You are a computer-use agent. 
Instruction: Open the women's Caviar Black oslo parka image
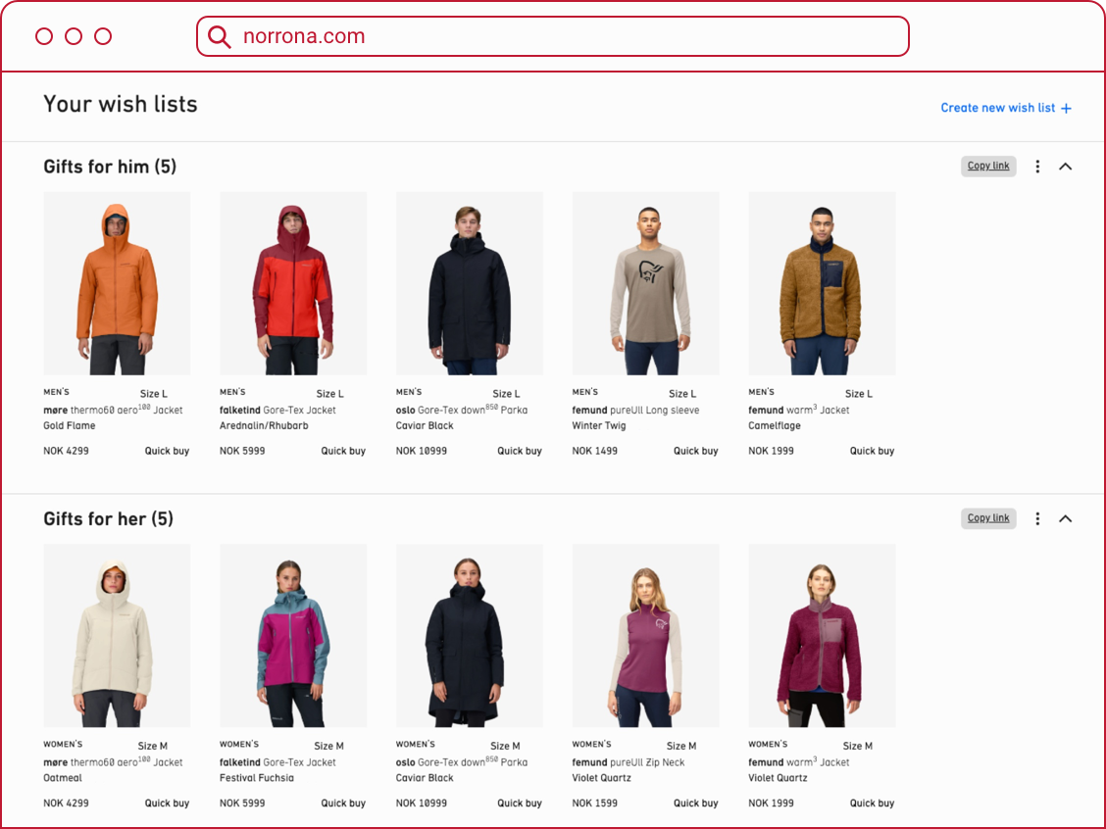(x=470, y=636)
